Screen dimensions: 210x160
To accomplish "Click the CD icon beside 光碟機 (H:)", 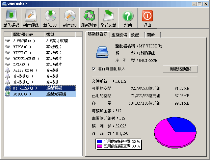I will click(8, 76).
